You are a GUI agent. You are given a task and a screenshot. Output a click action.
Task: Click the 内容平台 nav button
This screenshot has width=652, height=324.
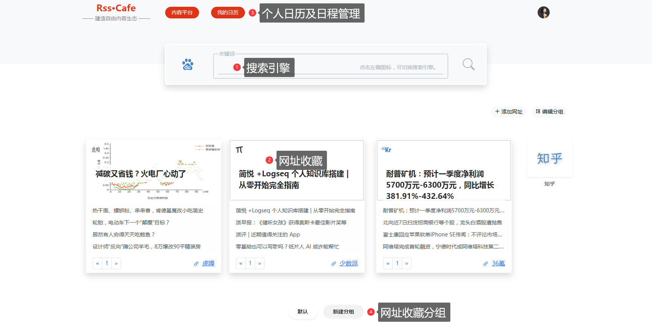point(182,13)
